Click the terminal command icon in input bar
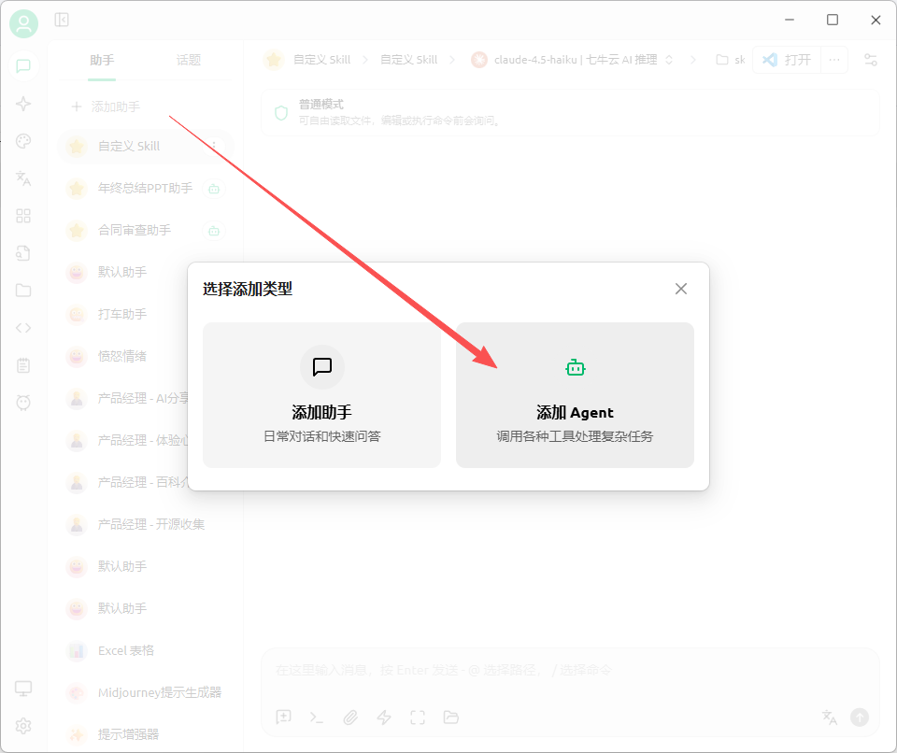The width and height of the screenshot is (897, 753). point(317,717)
